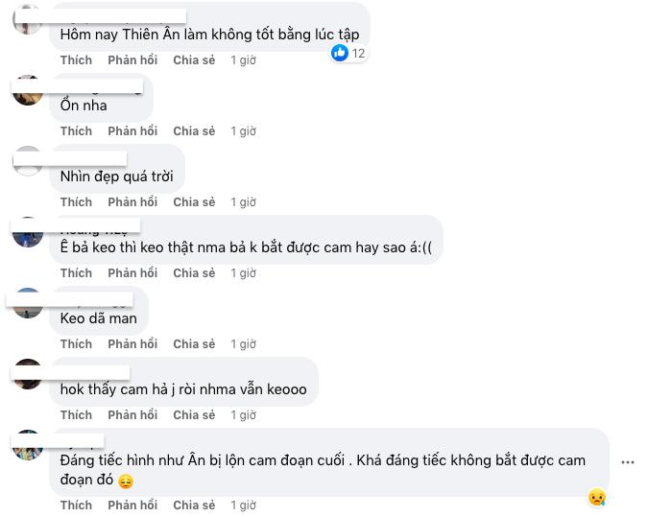Click Chia sẻ under 'Ê bả keo thì keo'

coord(194,273)
